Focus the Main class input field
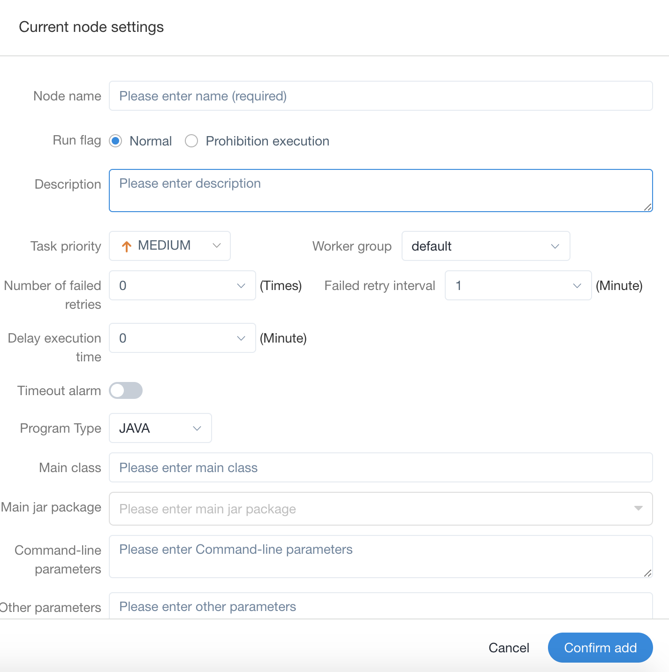The image size is (669, 672). point(380,467)
